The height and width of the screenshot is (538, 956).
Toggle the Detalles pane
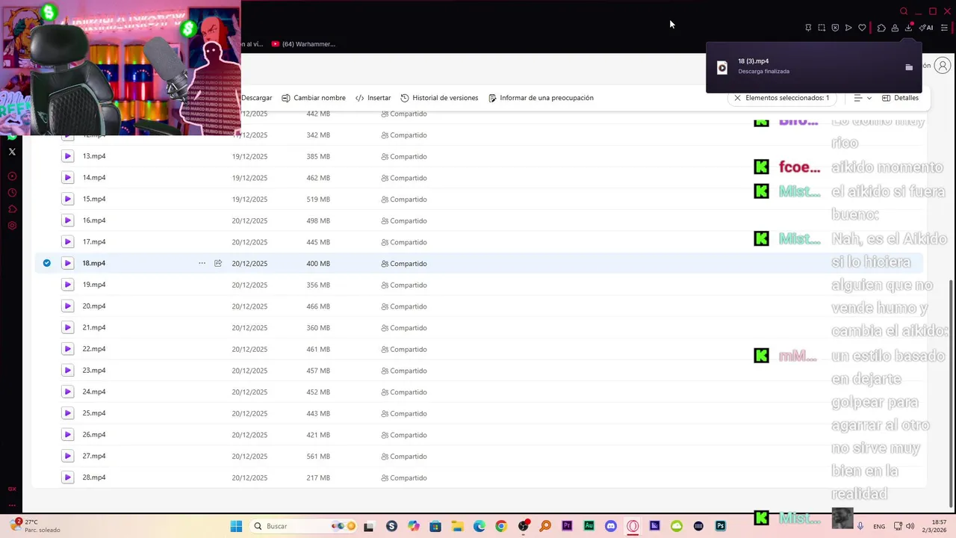900,98
